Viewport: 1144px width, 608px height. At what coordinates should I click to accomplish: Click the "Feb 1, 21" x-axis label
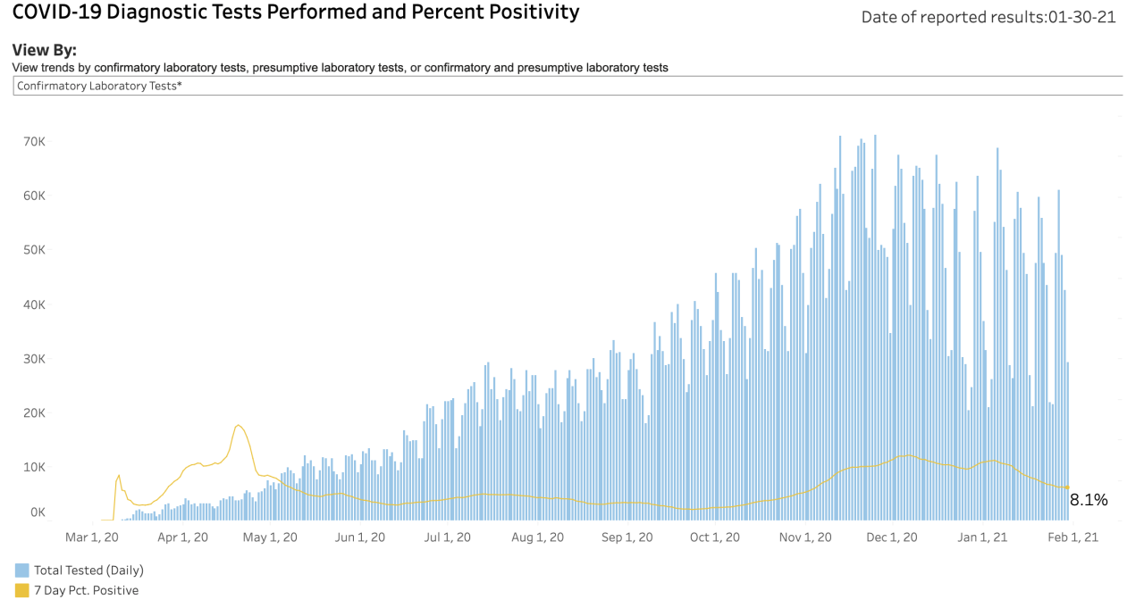pos(1072,537)
